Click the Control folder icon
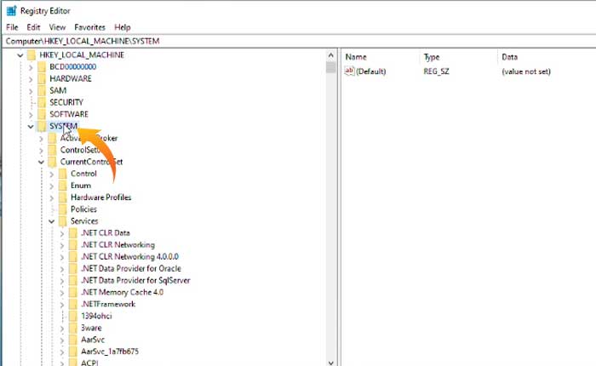The width and height of the screenshot is (596, 366). 63,174
